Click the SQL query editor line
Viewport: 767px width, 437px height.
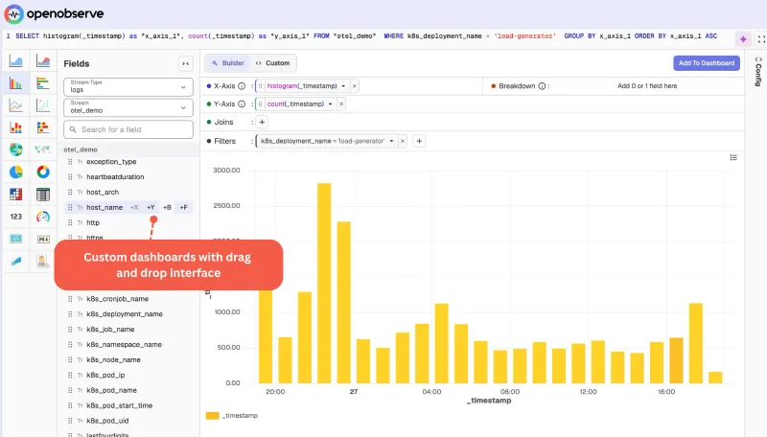(367, 36)
